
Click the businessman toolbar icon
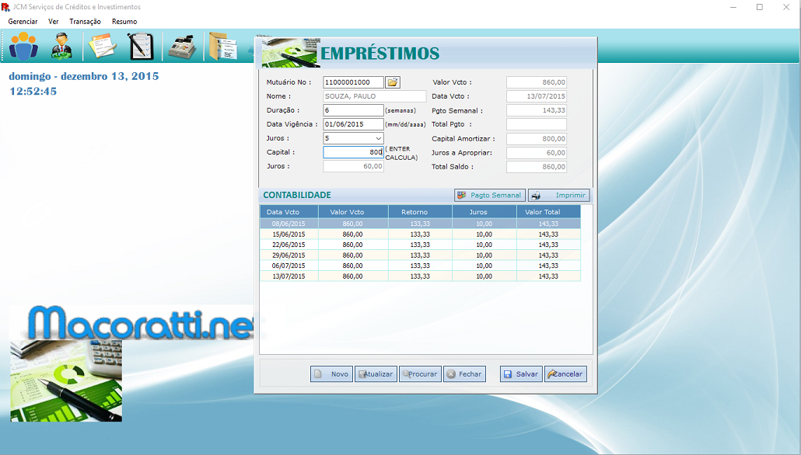point(61,47)
